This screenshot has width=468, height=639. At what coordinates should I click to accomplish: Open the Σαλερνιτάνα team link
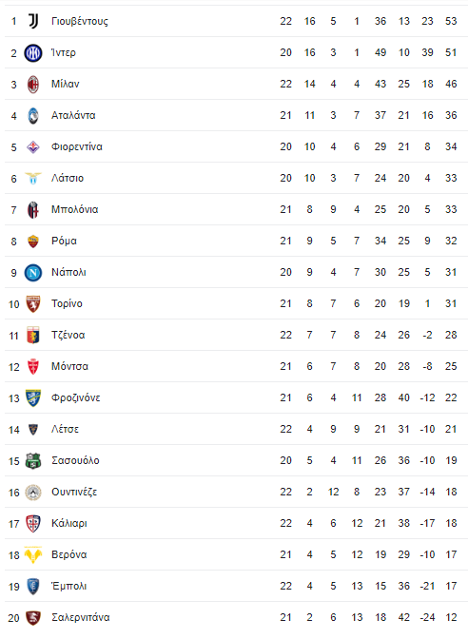pos(80,617)
